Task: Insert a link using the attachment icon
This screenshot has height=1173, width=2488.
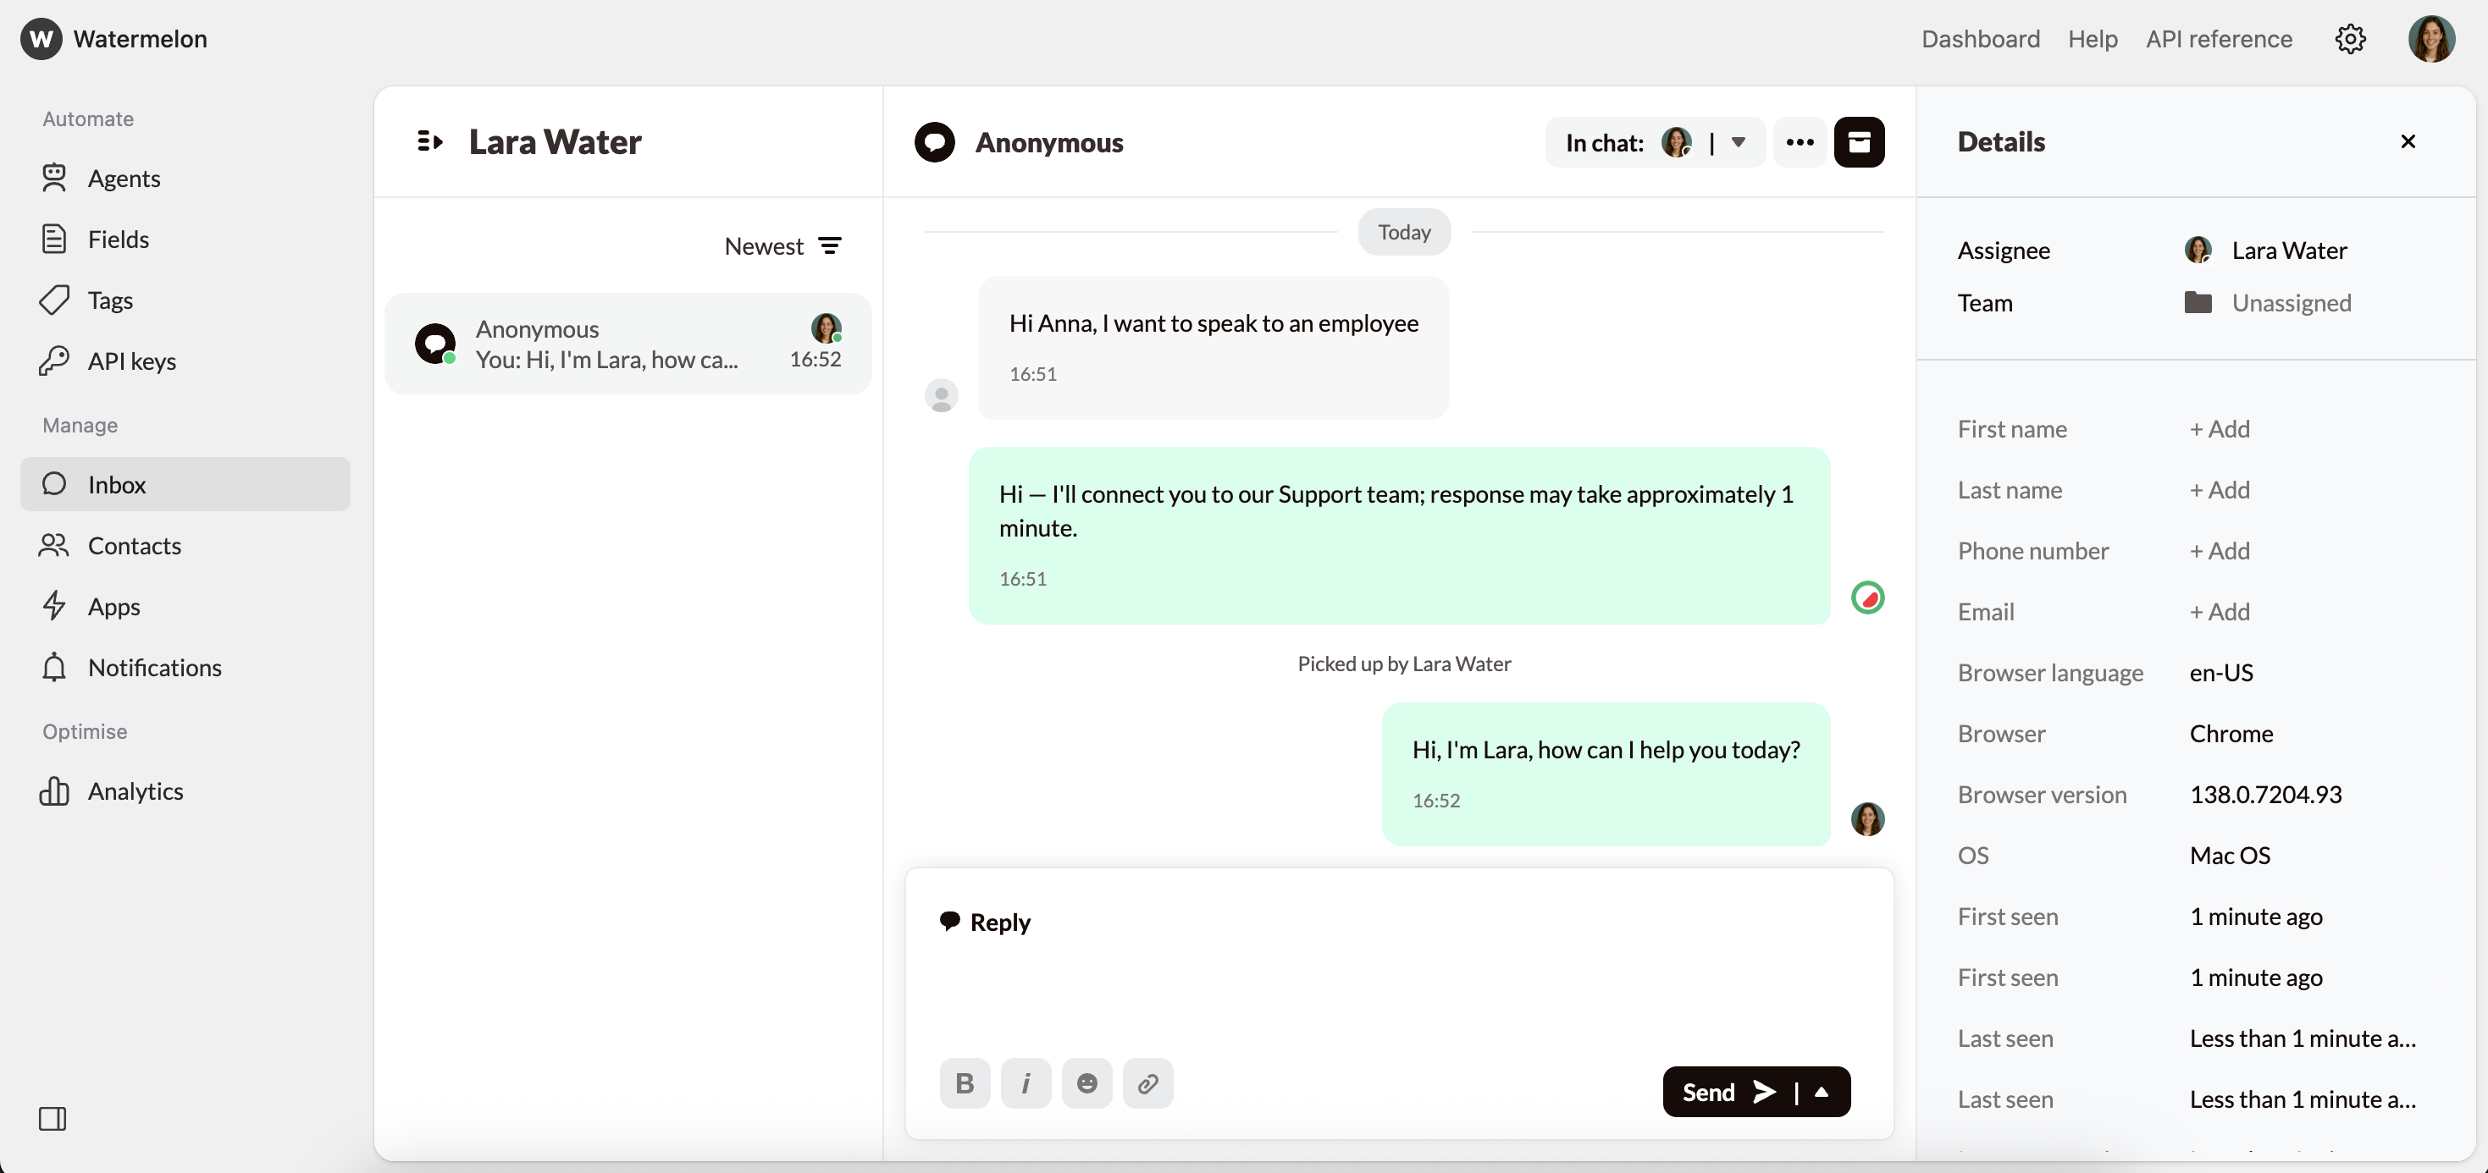Action: (x=1147, y=1083)
